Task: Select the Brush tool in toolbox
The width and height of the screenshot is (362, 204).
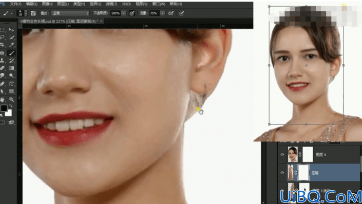Action: point(11,53)
